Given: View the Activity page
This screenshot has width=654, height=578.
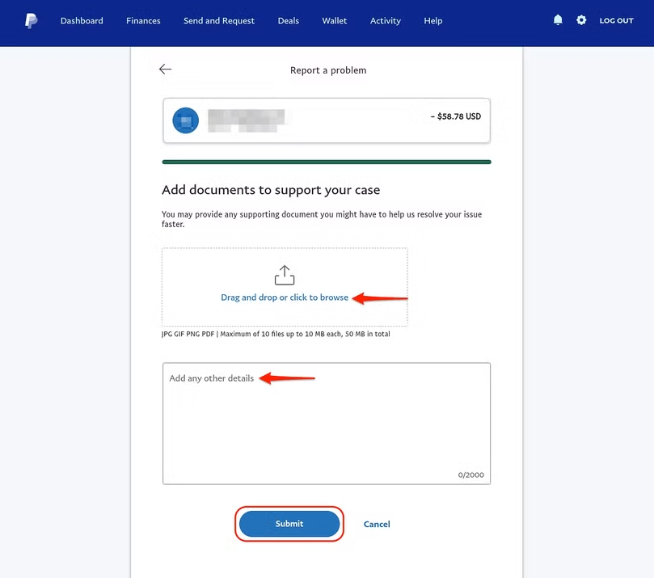Looking at the screenshot, I should click(386, 20).
